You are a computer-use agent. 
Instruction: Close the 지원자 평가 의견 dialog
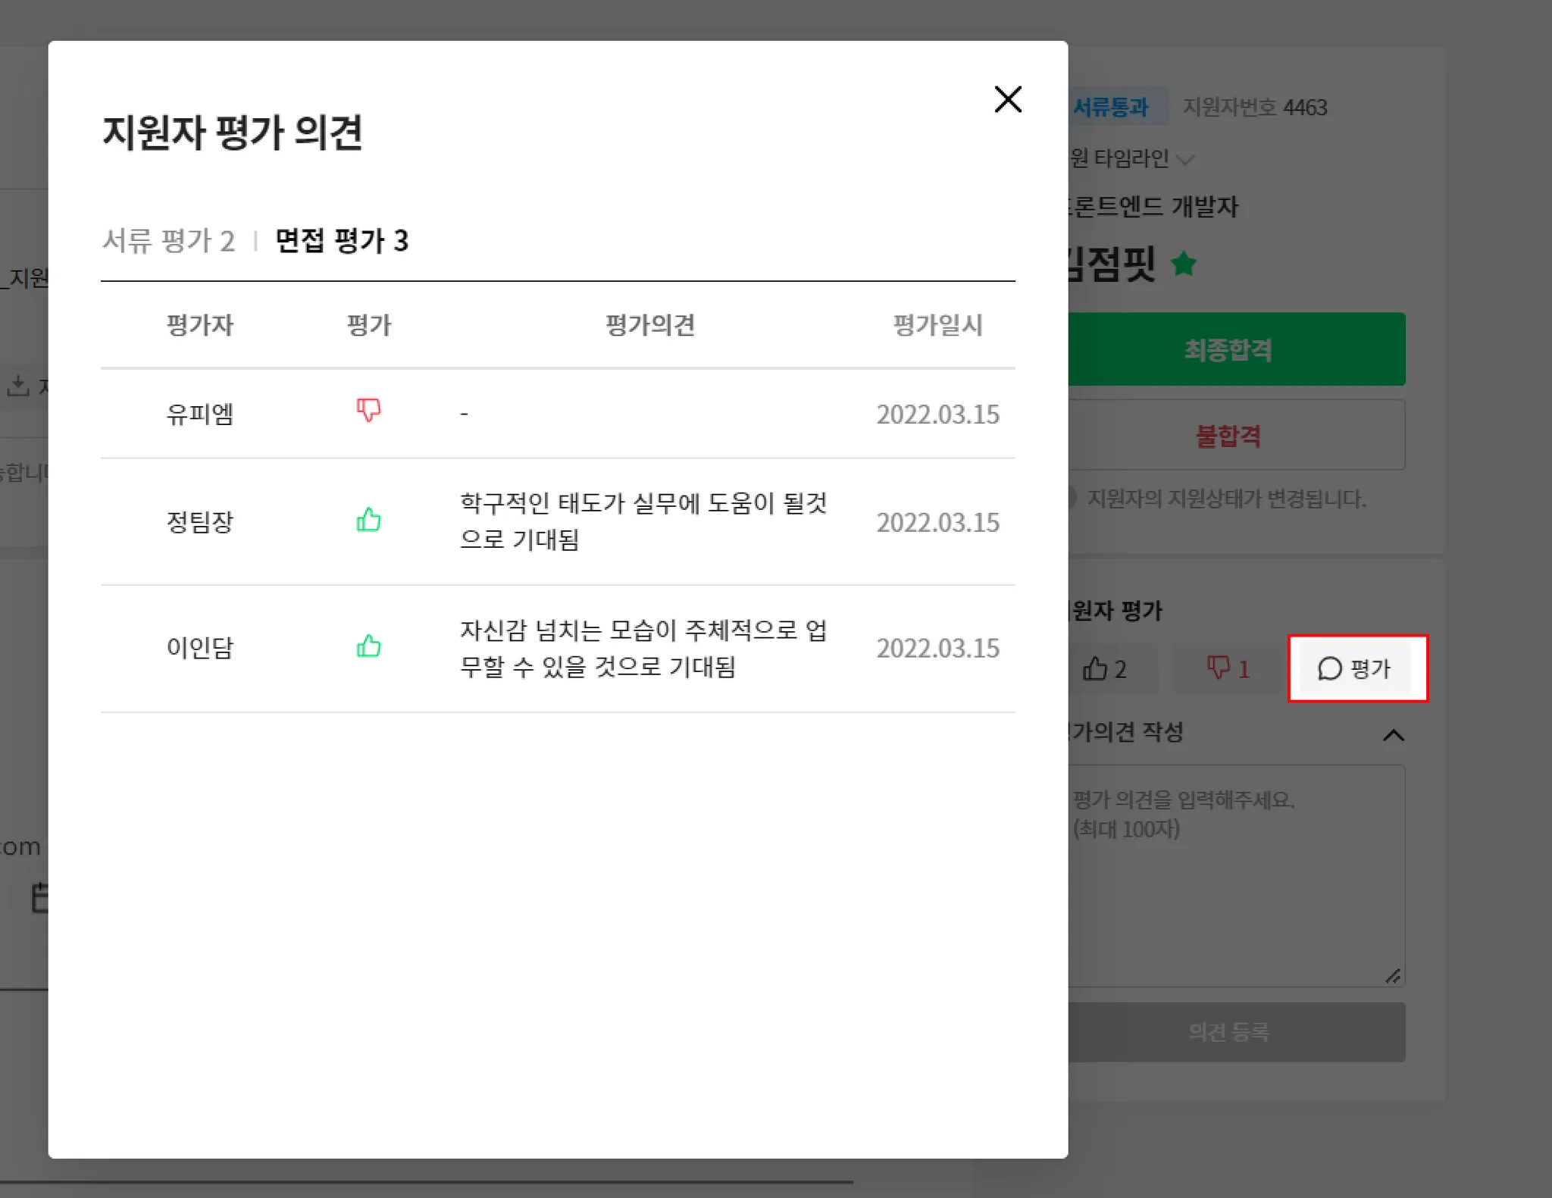pyautogui.click(x=1007, y=99)
